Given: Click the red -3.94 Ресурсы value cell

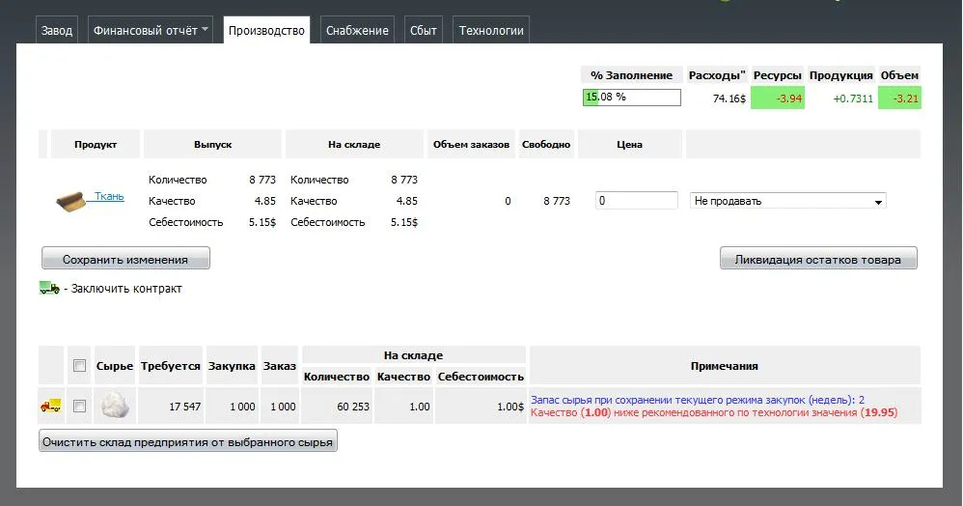Looking at the screenshot, I should click(777, 98).
